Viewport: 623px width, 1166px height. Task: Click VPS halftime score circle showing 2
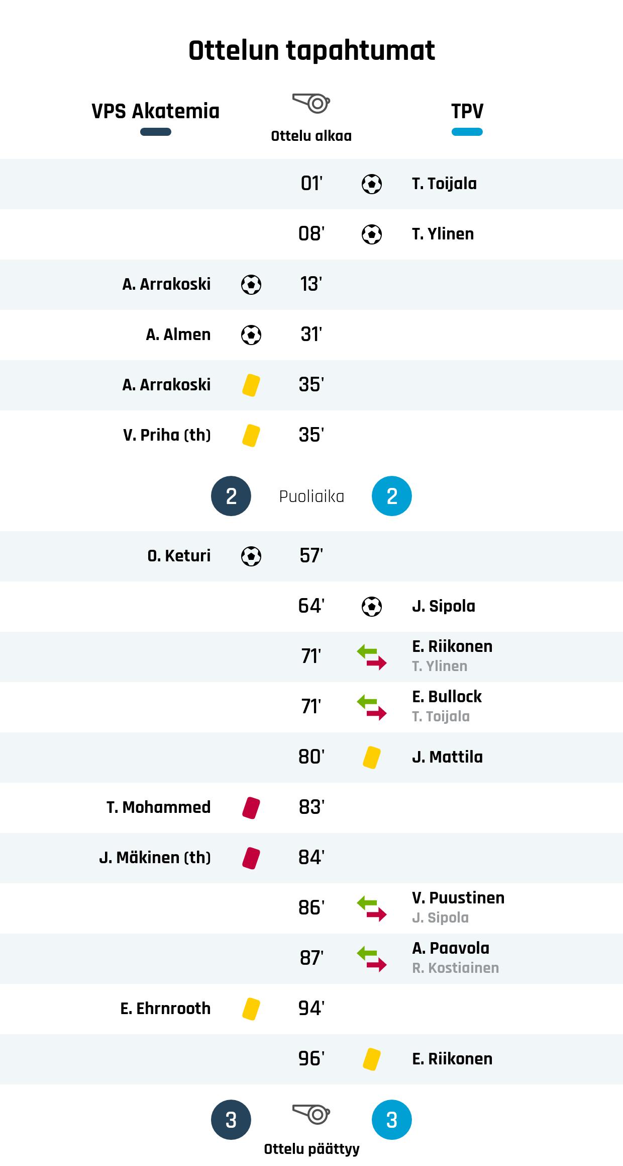click(231, 496)
